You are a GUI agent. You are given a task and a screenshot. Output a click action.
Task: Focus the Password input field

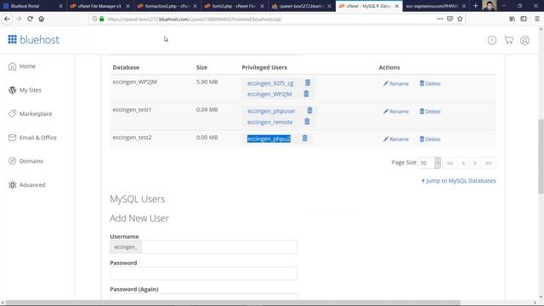click(x=204, y=273)
